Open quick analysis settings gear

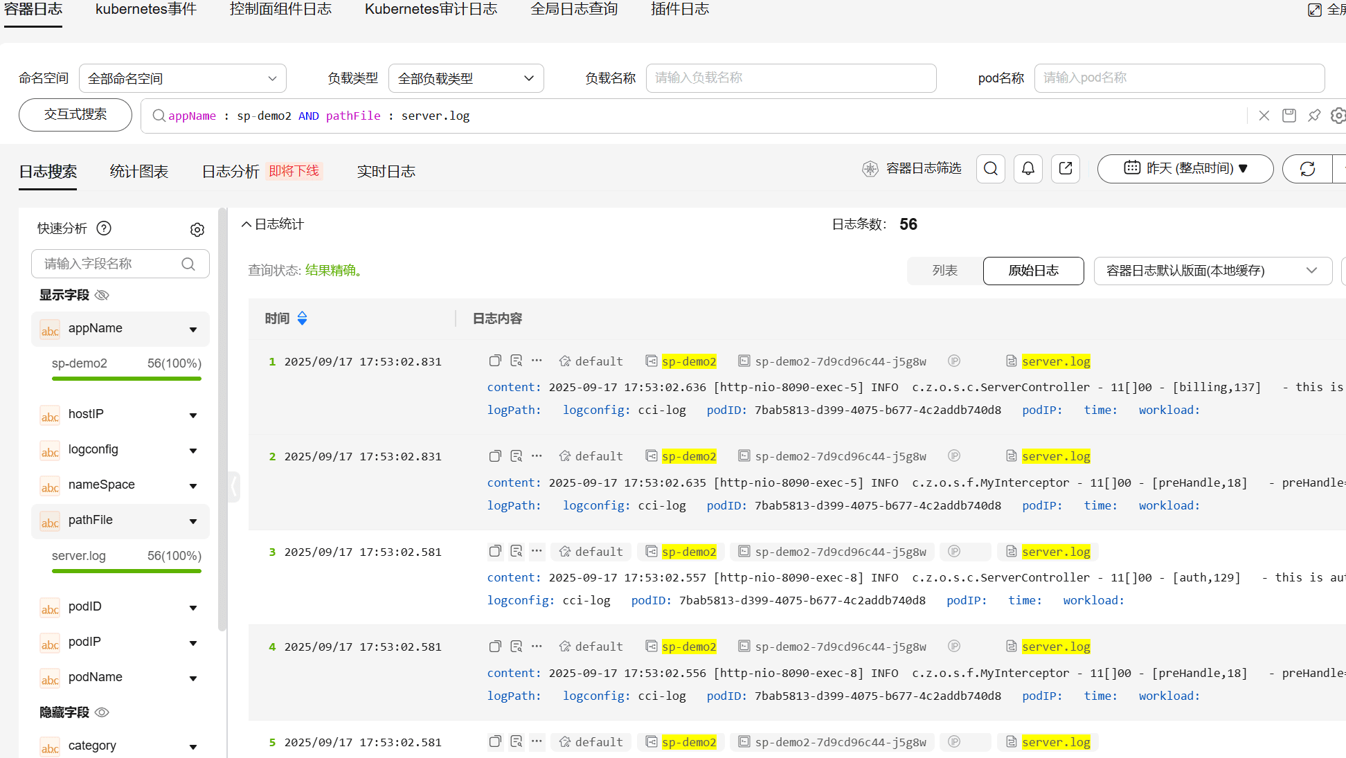197,229
